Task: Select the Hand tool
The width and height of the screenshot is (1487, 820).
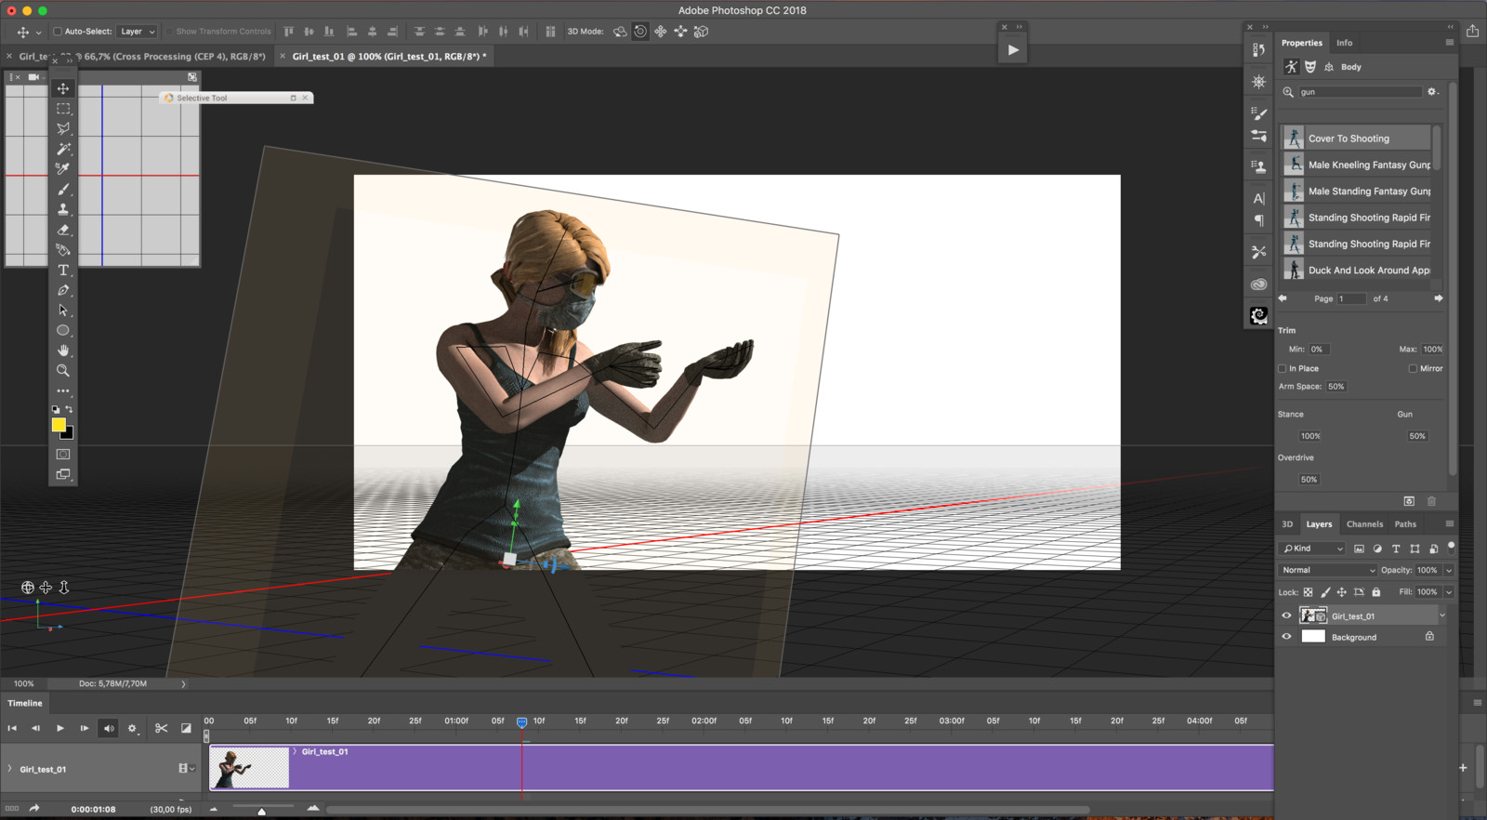Action: click(63, 350)
